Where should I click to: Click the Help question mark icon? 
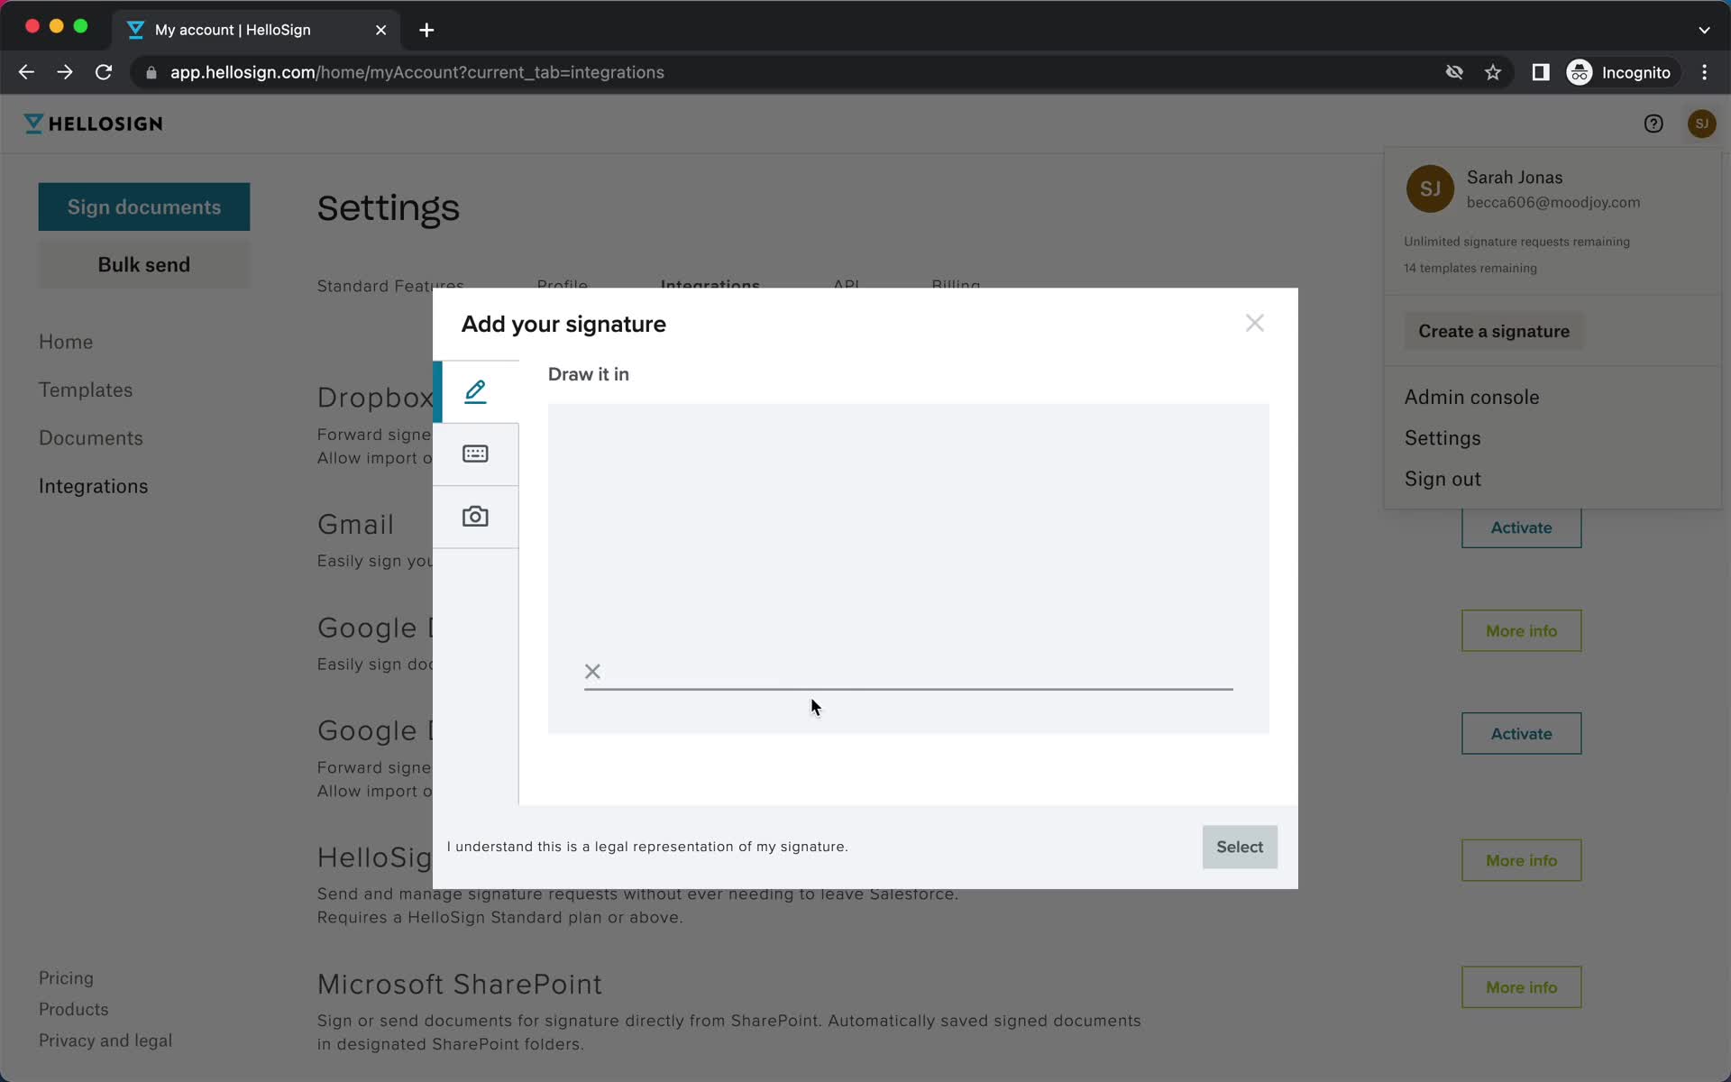coord(1653,124)
